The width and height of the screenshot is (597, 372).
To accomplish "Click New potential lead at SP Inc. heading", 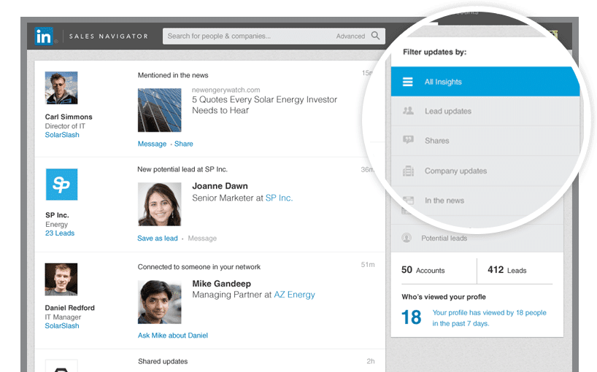I will [x=182, y=169].
